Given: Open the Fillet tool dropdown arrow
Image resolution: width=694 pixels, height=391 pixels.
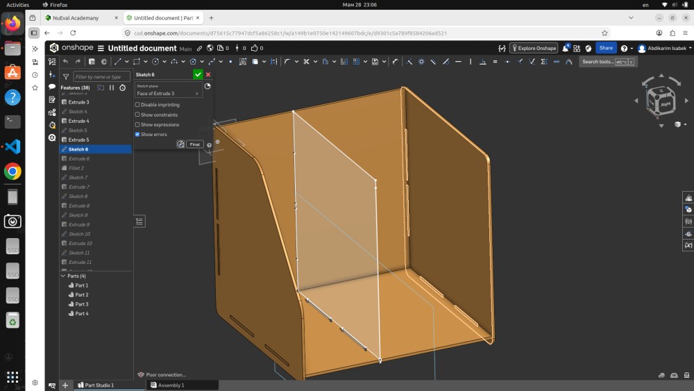Looking at the screenshot, I should click(x=296, y=62).
